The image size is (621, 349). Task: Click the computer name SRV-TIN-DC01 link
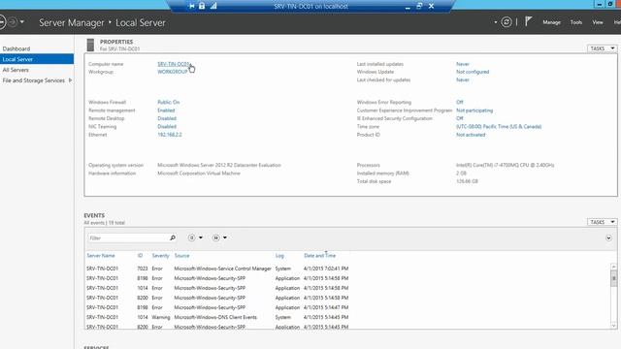pyautogui.click(x=174, y=64)
